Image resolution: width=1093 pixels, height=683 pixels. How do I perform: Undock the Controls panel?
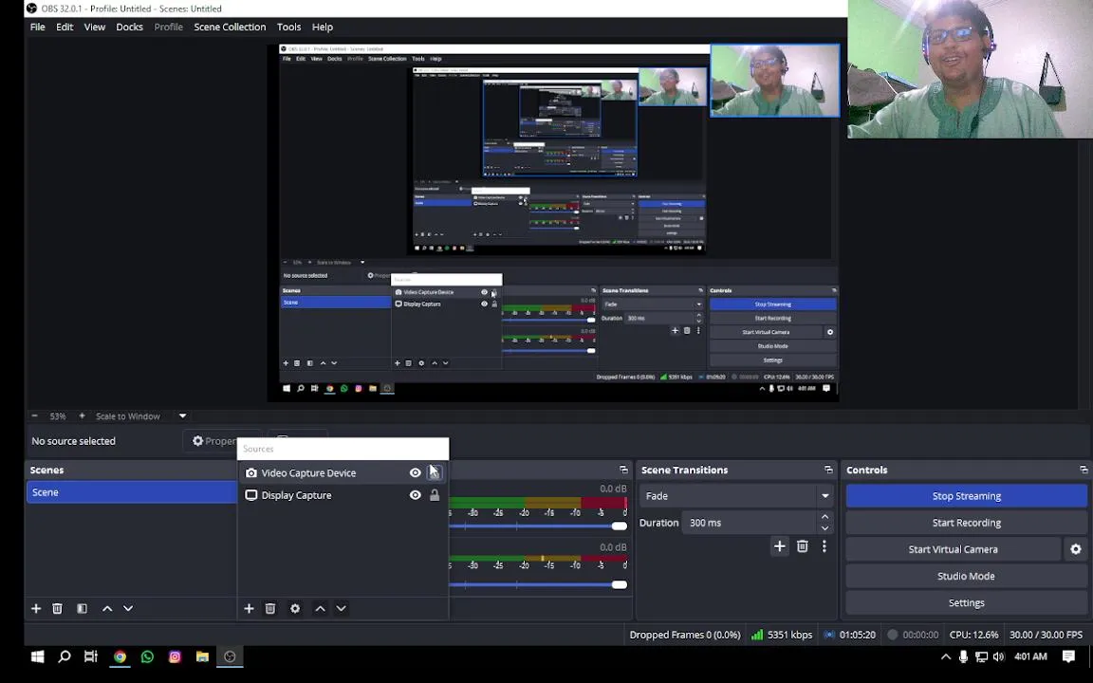coord(1084,470)
